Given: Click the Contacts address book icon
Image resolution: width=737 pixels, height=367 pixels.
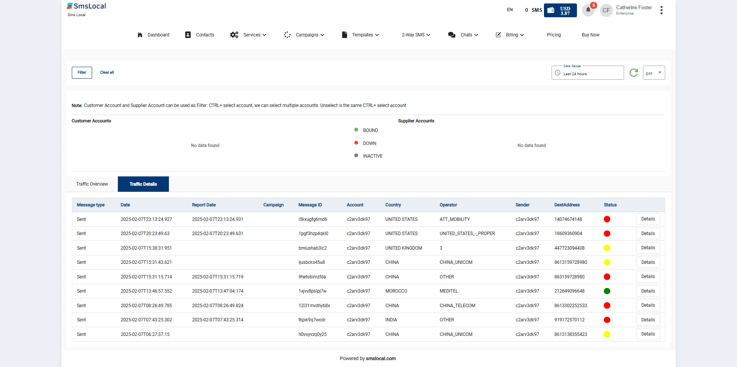Looking at the screenshot, I should click(188, 35).
